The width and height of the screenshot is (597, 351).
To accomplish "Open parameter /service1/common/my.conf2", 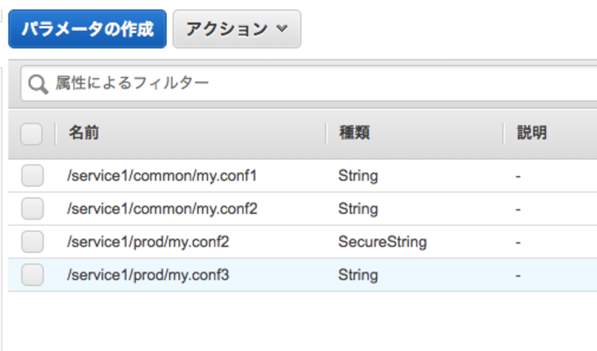I will [162, 209].
